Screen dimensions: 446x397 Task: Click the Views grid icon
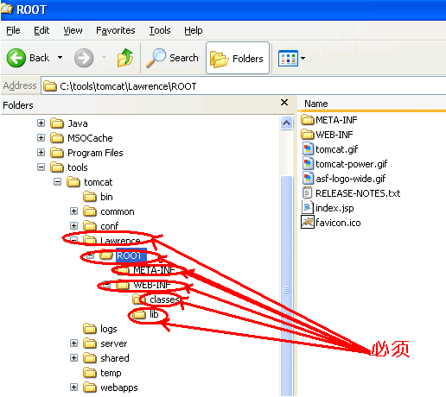pos(288,58)
